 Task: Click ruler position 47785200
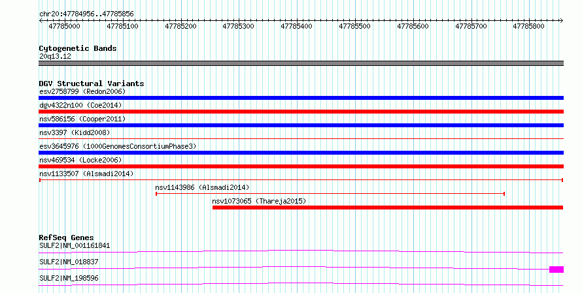[x=180, y=26]
